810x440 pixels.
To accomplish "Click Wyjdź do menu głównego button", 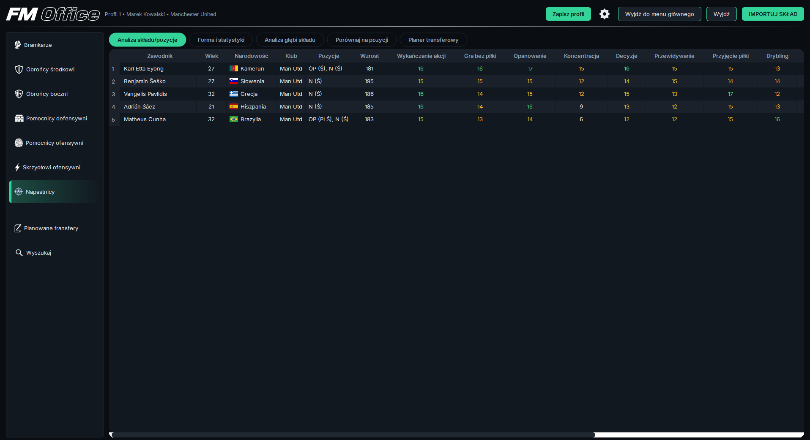I will (659, 14).
